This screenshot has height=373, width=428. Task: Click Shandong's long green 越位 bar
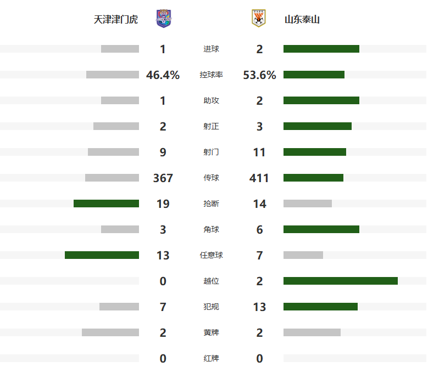[x=341, y=281]
